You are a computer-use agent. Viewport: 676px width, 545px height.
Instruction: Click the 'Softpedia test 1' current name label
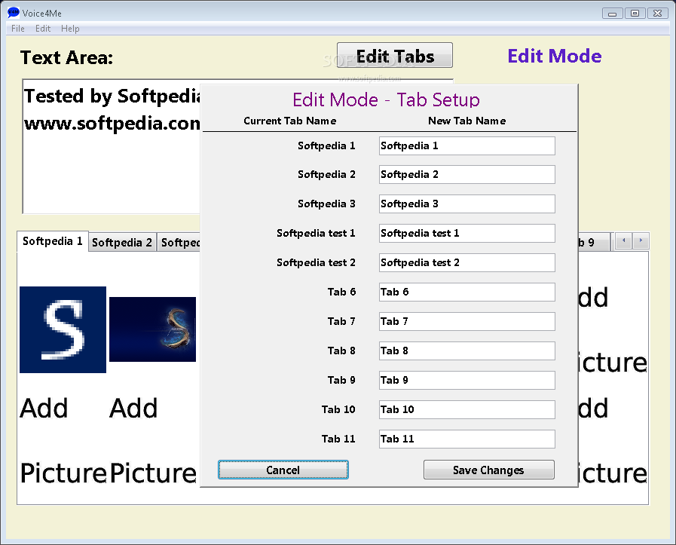pos(316,233)
